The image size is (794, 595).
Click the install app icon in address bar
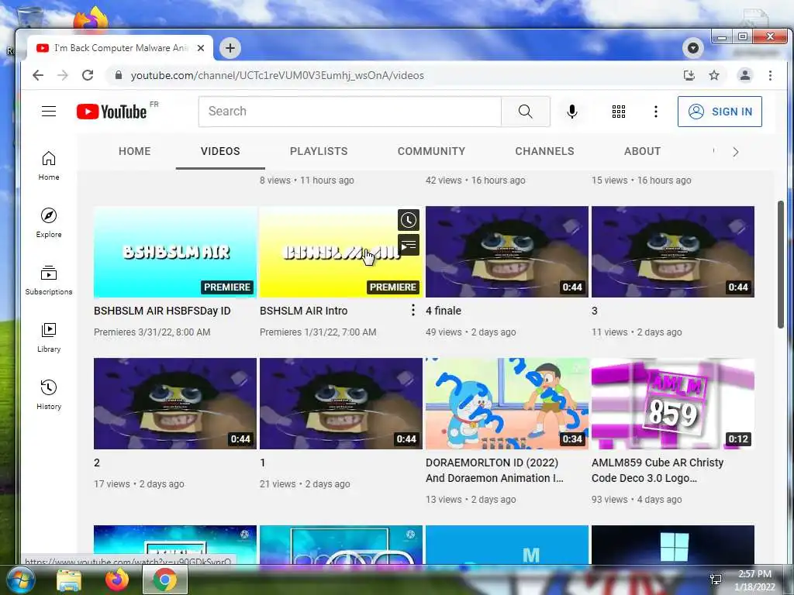tap(689, 75)
